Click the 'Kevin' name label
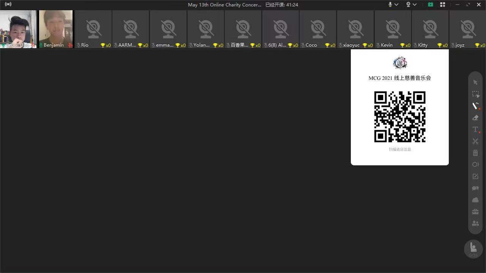Screen dimensions: 486x273 point(387,45)
